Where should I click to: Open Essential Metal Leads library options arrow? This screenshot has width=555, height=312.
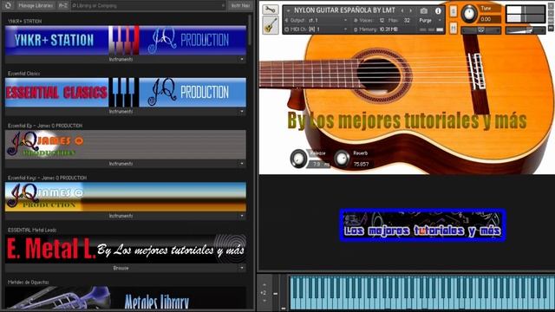242,268
